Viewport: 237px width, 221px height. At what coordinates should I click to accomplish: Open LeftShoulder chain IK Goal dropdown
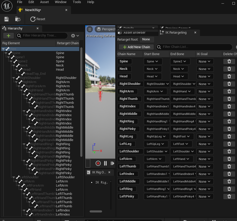point(205,151)
